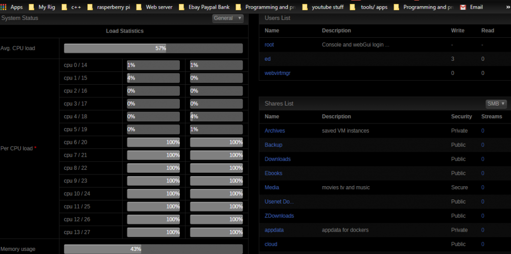
Task: Select Secure security value for Media
Action: click(459, 187)
